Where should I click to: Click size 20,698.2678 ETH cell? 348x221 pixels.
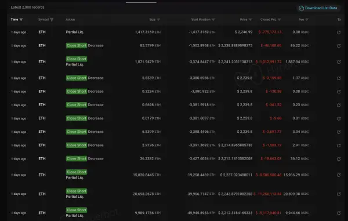[x=147, y=194]
